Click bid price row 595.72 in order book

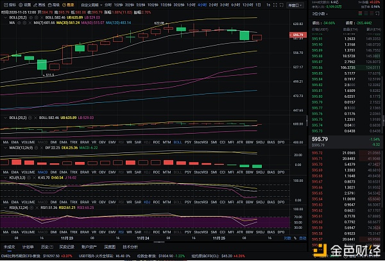click(346, 153)
